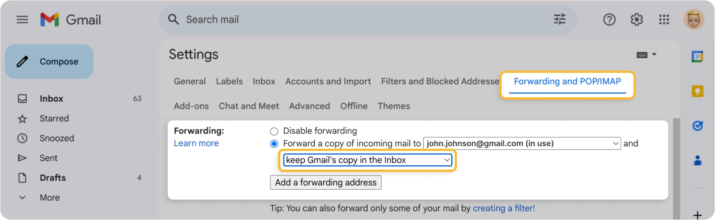Click the user profile avatar
Viewport: 715px width, 220px height.
[x=694, y=19]
